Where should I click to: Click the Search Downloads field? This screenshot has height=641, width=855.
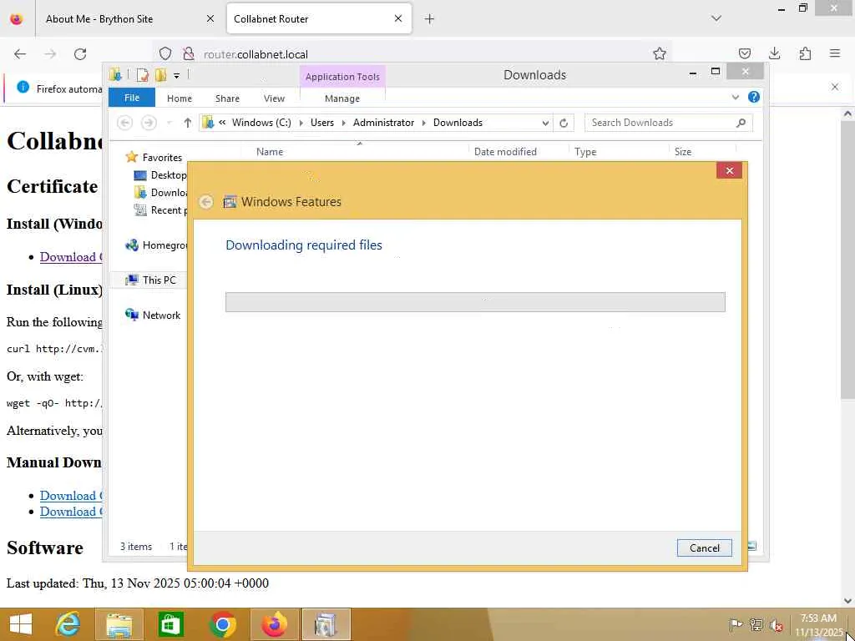[x=669, y=123]
